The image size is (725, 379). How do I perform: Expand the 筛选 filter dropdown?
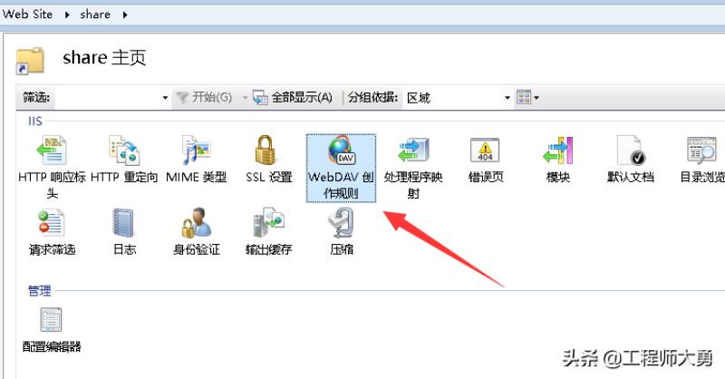(165, 98)
